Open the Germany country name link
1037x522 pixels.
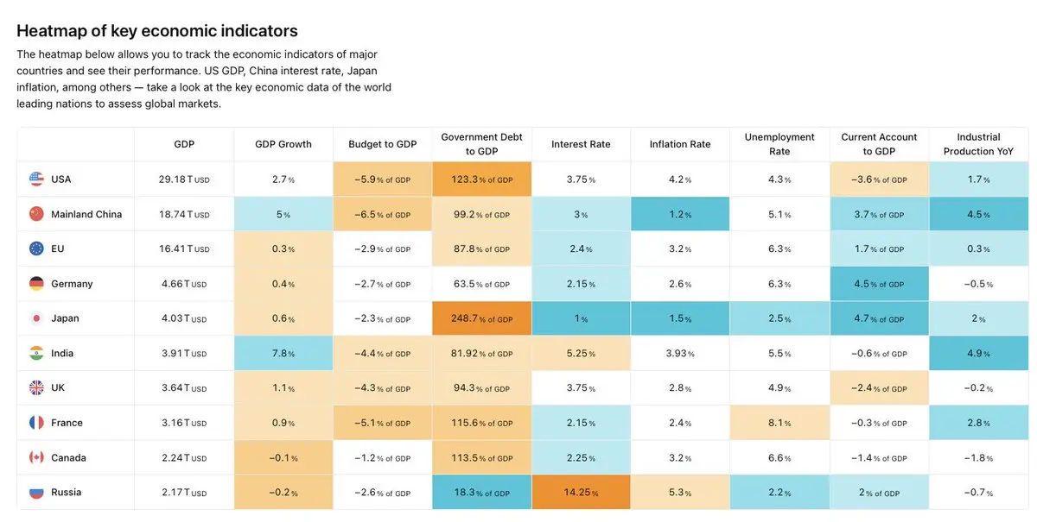tap(72, 284)
